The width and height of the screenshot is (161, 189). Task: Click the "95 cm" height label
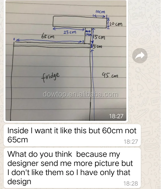(x=110, y=75)
